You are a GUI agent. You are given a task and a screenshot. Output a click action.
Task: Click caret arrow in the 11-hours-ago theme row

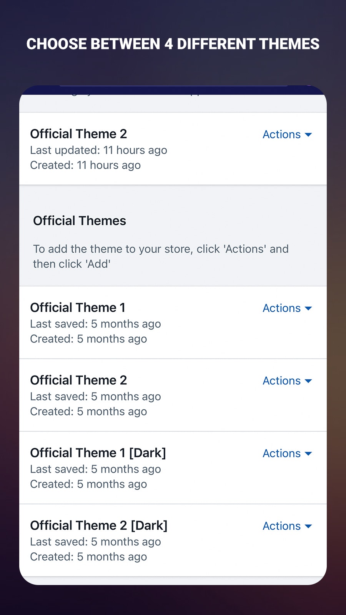(x=308, y=135)
